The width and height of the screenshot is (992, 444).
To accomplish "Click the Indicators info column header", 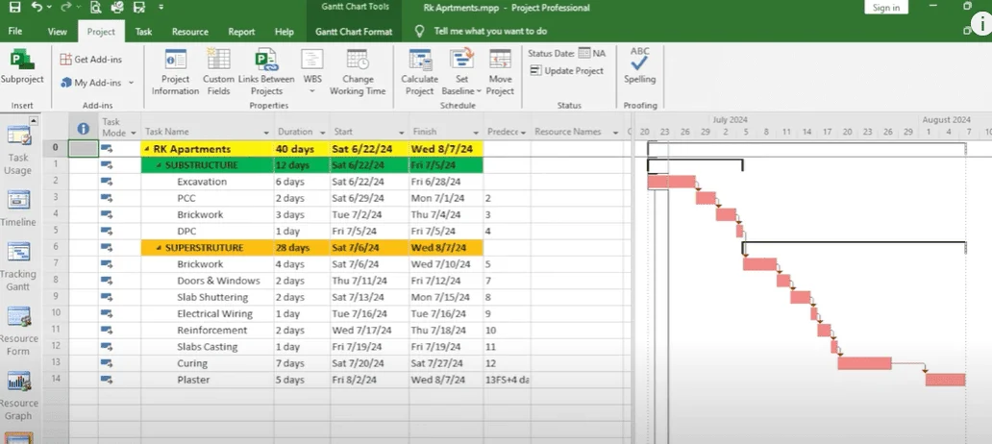I will click(83, 129).
